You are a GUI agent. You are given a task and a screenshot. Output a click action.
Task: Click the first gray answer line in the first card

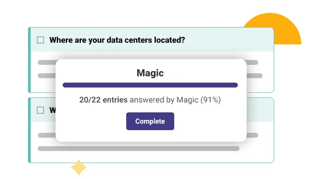46,62
